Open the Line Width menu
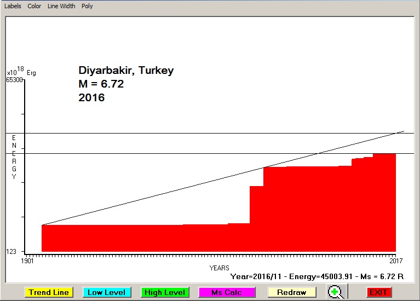This screenshot has width=420, height=301. [61, 6]
